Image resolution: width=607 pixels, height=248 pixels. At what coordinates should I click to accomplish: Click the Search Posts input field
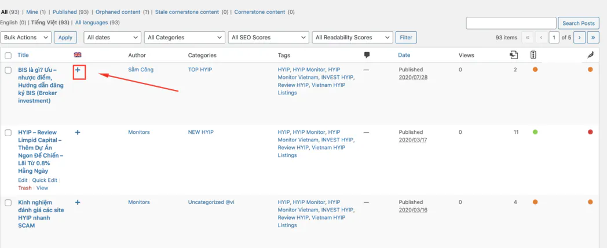tap(511, 23)
